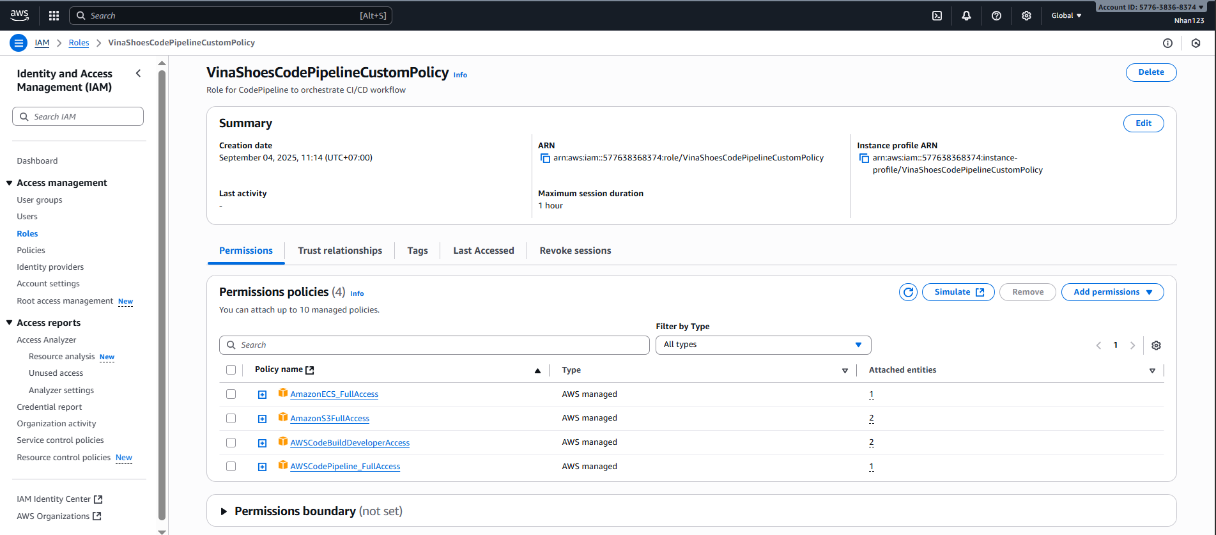Select the AmazonECS_FullAccess policy checkbox

point(231,394)
